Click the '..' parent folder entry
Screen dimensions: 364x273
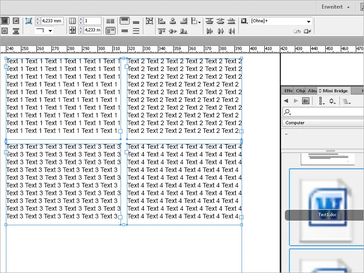[286, 134]
